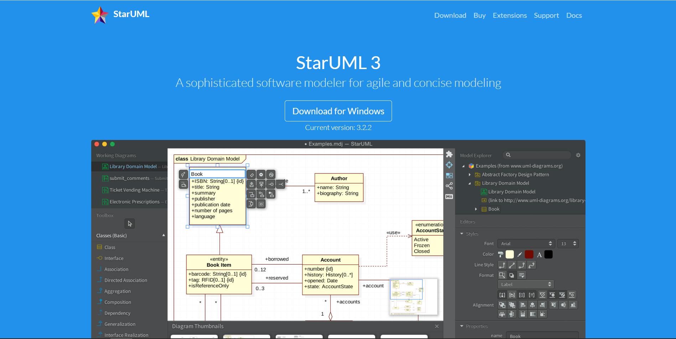Select the submit_comments working diagram
676x339 pixels.
pos(129,178)
